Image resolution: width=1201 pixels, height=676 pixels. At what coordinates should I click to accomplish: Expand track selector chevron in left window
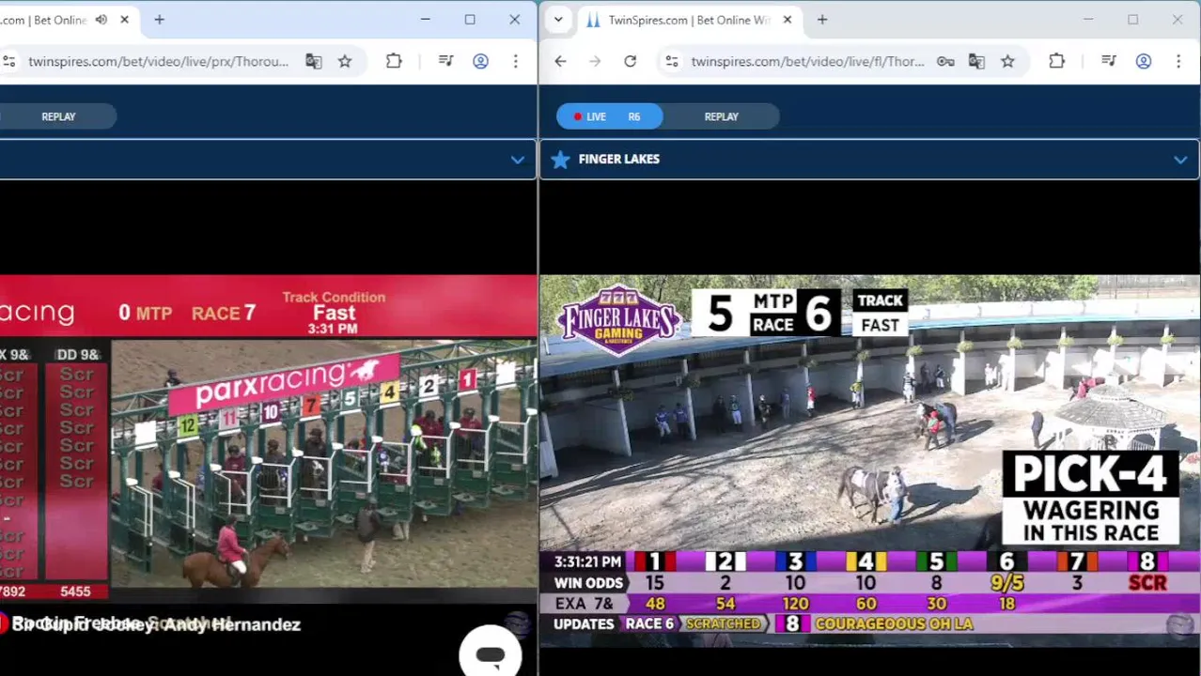(517, 160)
